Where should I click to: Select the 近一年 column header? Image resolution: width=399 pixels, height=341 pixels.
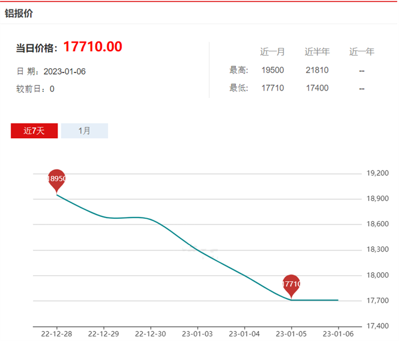click(x=361, y=52)
